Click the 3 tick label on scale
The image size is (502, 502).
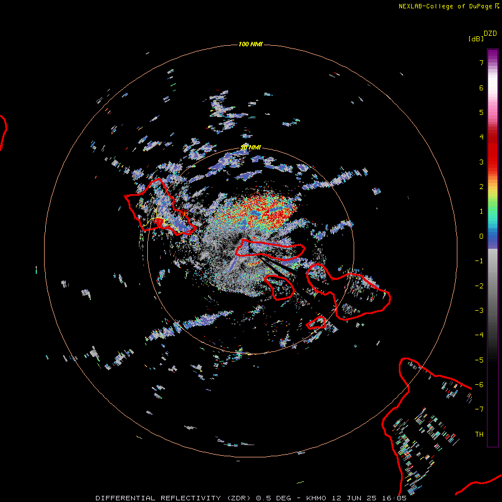(x=481, y=162)
